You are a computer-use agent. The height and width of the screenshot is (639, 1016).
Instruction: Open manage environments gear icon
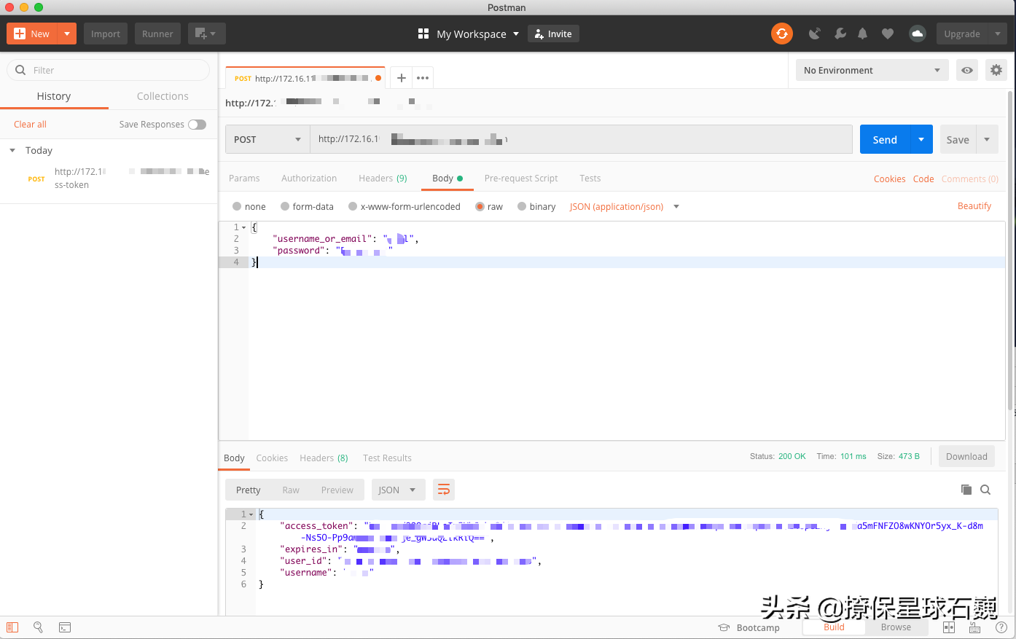tap(996, 71)
